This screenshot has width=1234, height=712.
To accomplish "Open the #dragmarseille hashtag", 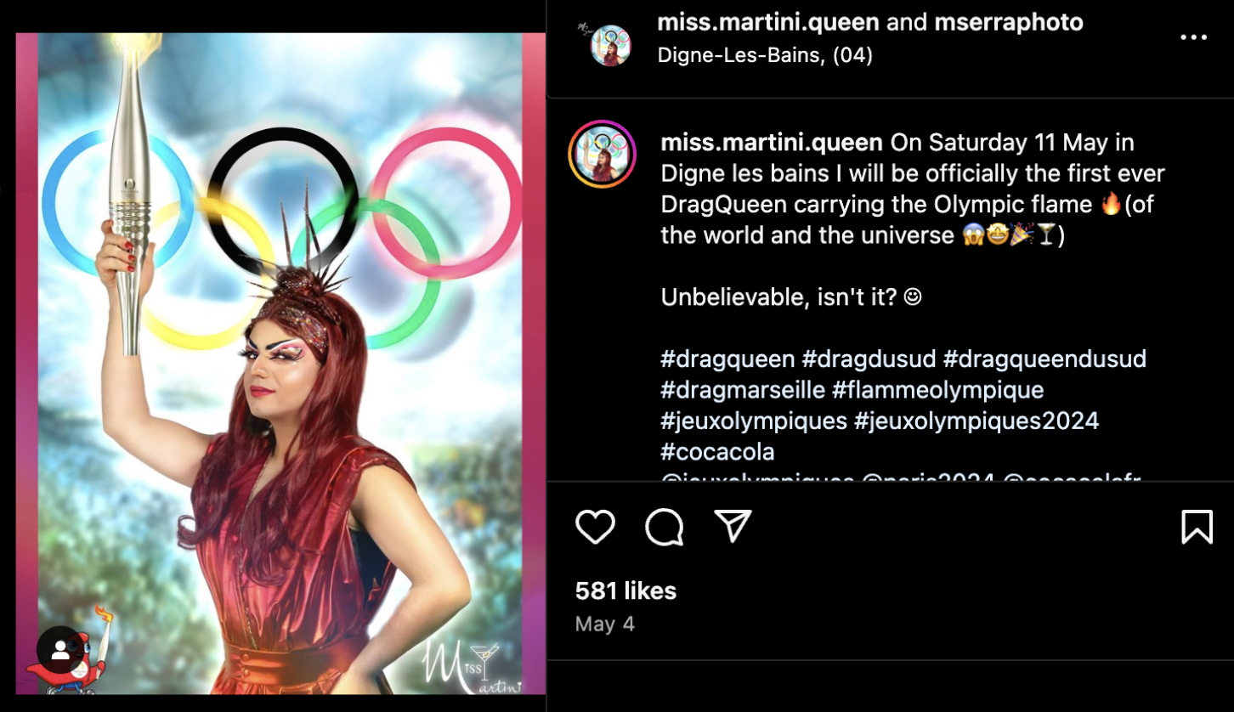I will (743, 390).
